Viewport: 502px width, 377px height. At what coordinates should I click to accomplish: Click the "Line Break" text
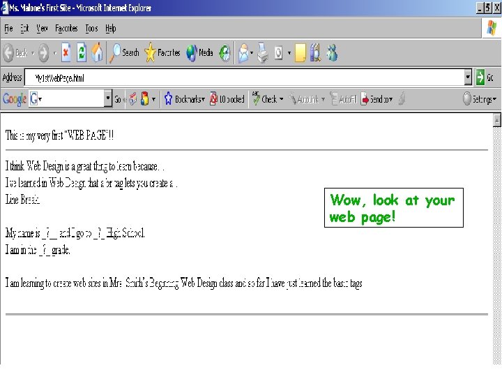[x=22, y=199]
